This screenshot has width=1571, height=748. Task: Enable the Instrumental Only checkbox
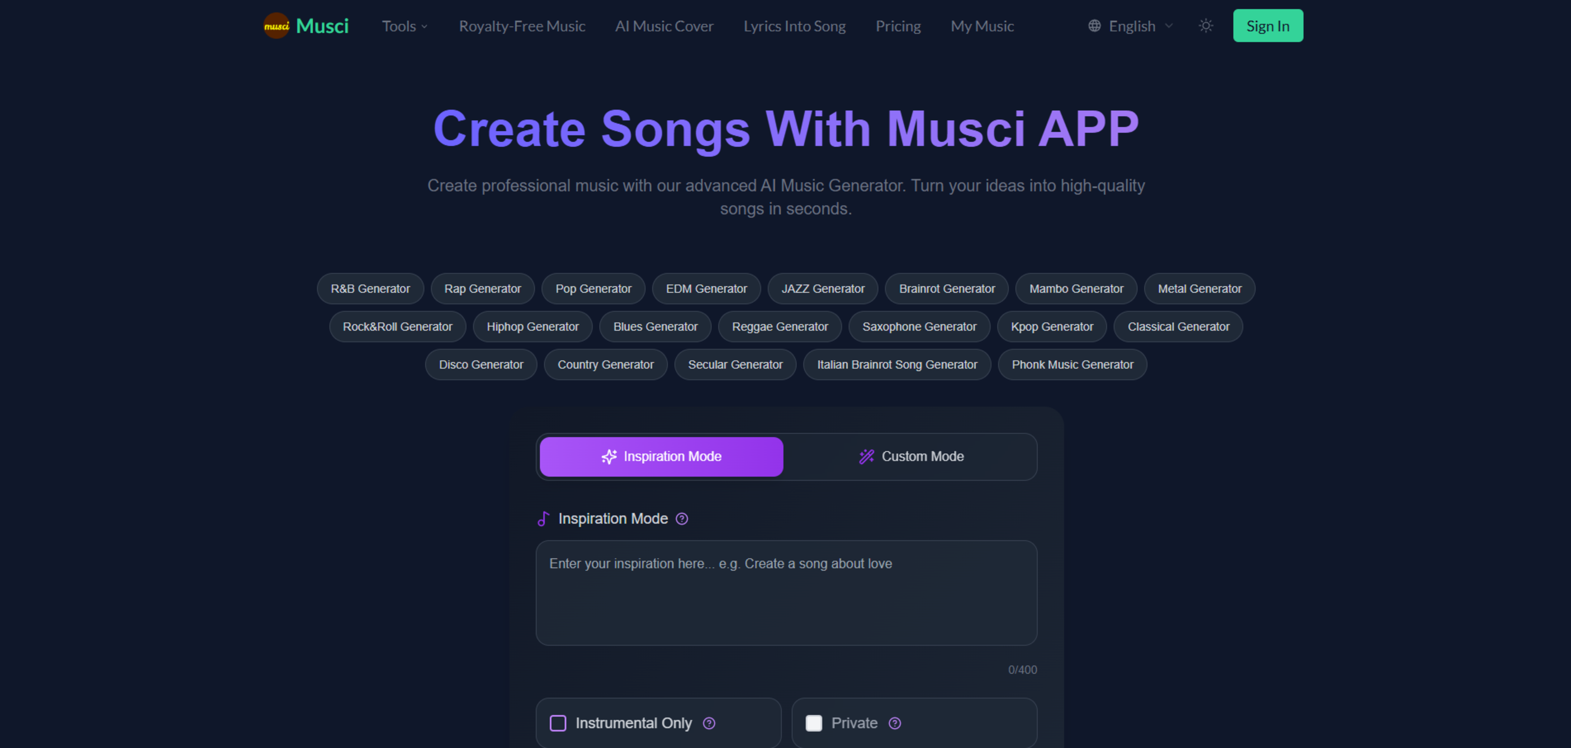pos(558,723)
